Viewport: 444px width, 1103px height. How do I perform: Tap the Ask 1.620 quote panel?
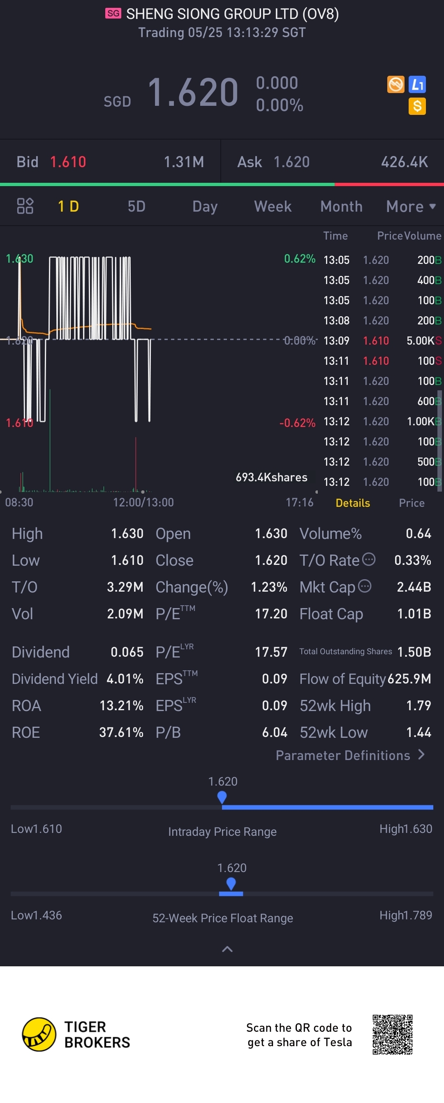click(333, 162)
